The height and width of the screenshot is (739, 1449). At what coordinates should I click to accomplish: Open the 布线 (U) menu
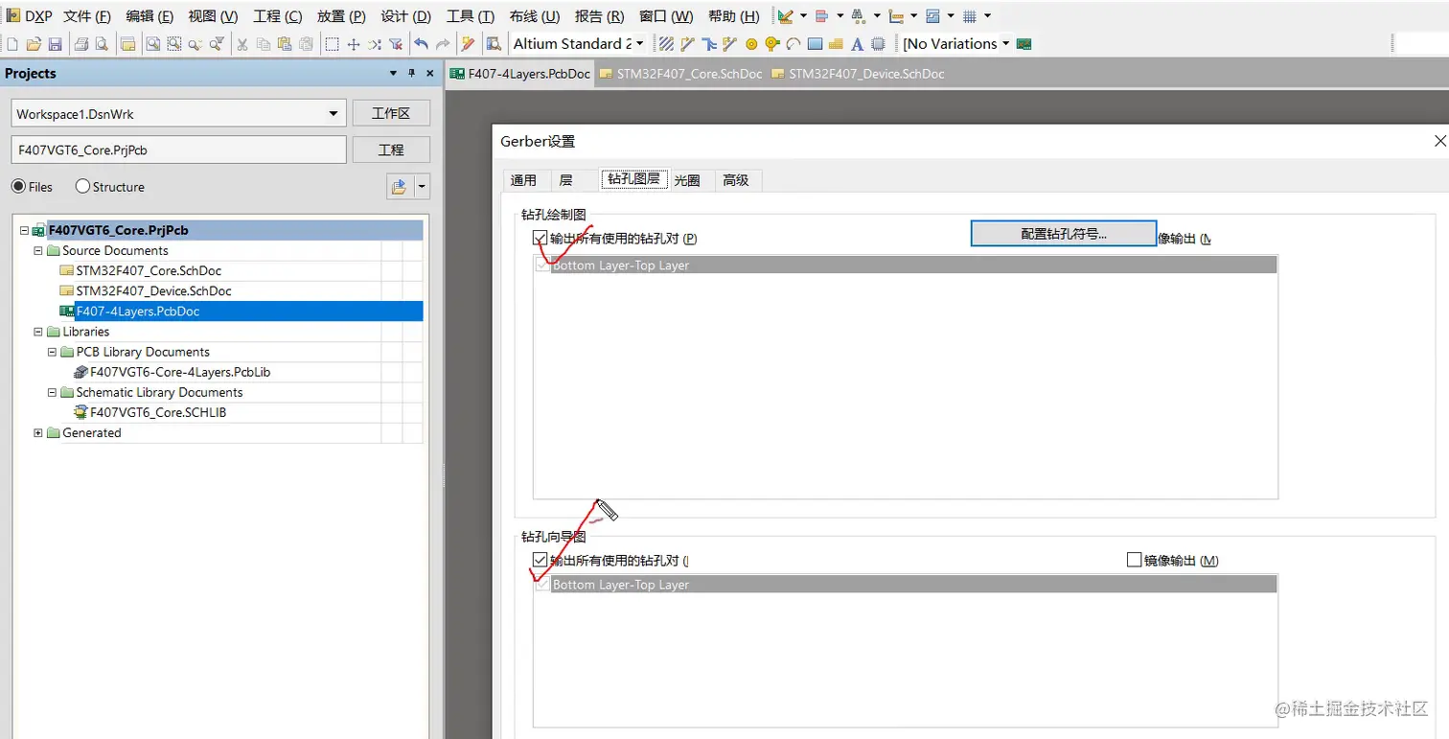[x=535, y=16]
